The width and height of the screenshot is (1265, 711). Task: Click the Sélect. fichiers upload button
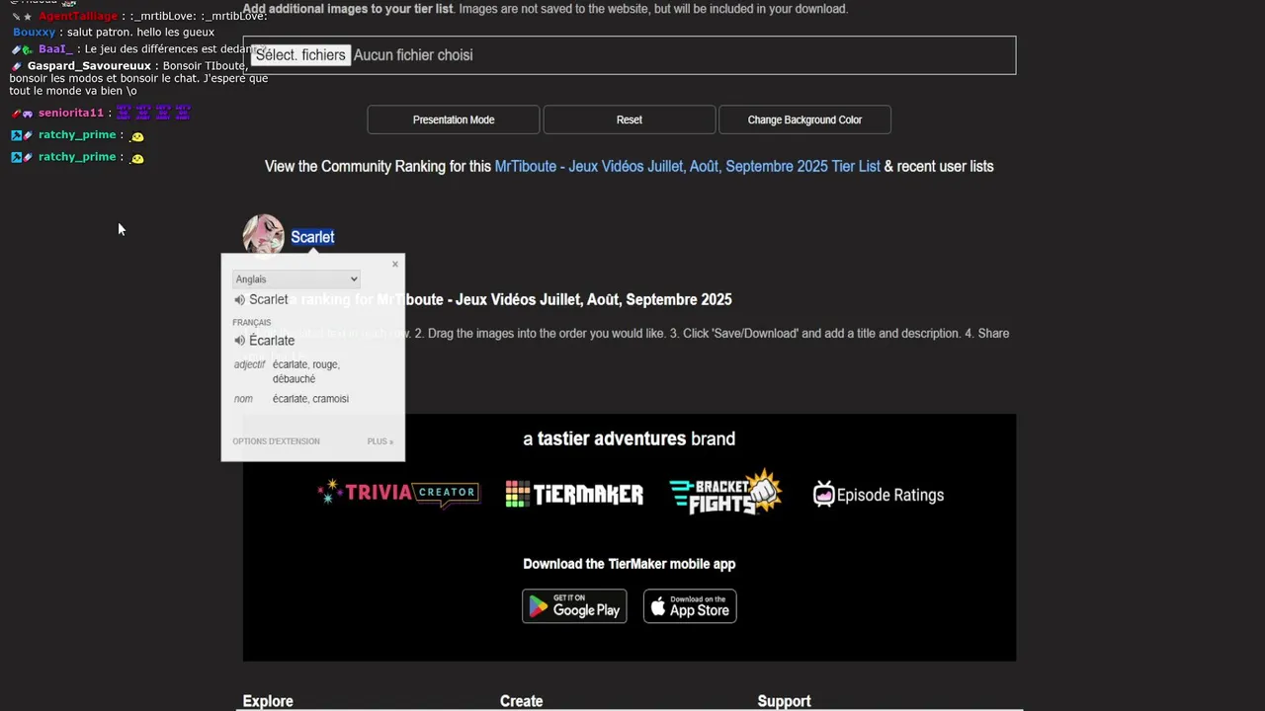(x=300, y=55)
